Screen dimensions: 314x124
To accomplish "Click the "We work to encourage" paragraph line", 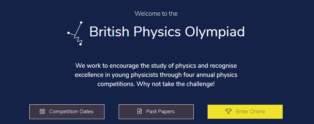I will pyautogui.click(x=156, y=65).
